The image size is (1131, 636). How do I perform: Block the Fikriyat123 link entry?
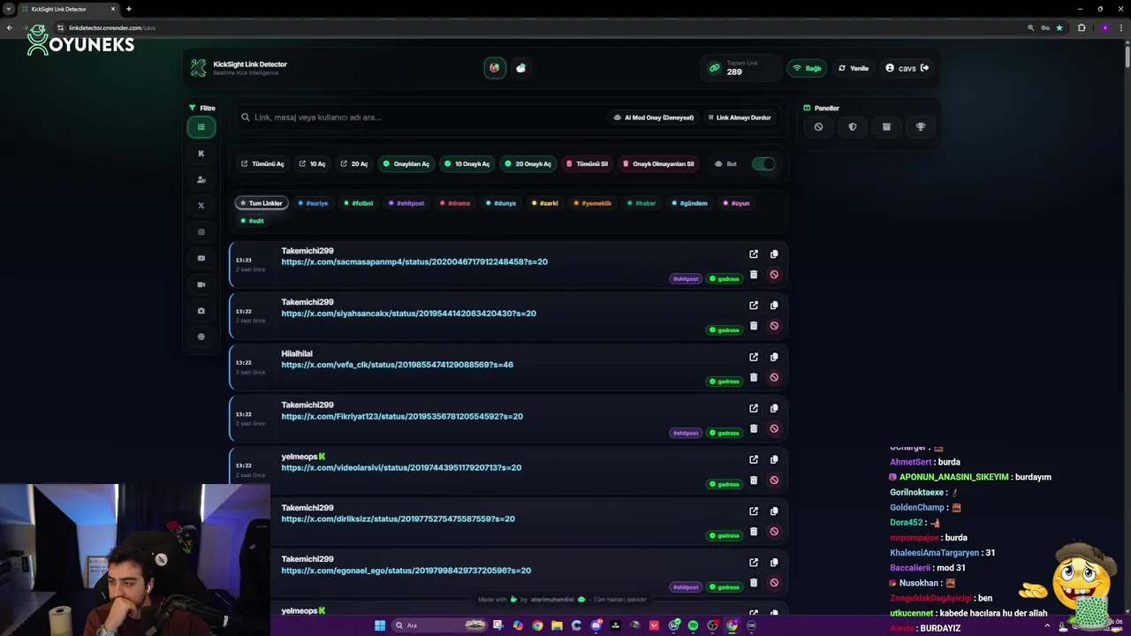tap(774, 428)
